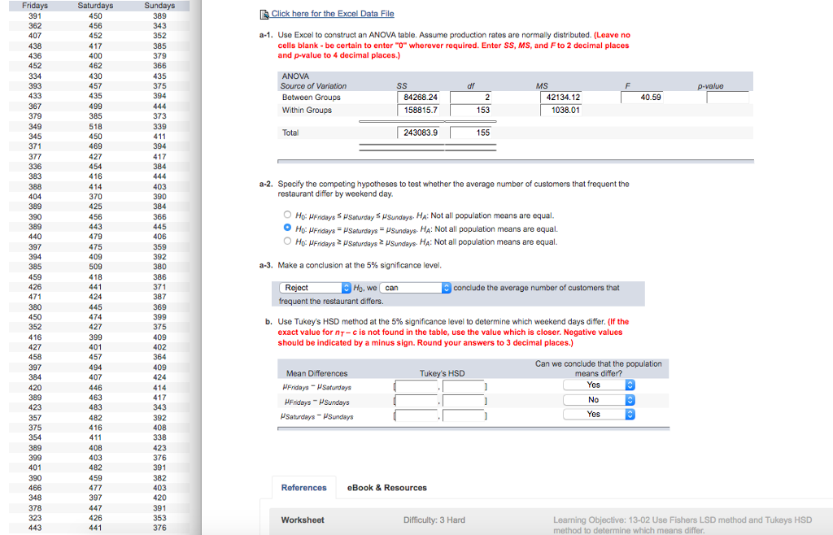
Task: Select the first null hypothesis radio option
Action: [x=287, y=215]
